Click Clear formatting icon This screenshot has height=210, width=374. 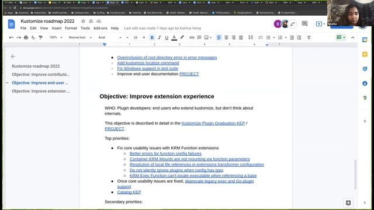point(309,37)
